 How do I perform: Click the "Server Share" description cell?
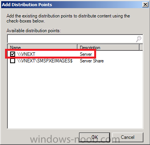point(92,61)
